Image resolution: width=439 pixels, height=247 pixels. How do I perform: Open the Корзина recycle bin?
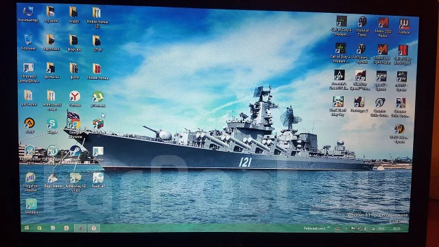[28, 43]
